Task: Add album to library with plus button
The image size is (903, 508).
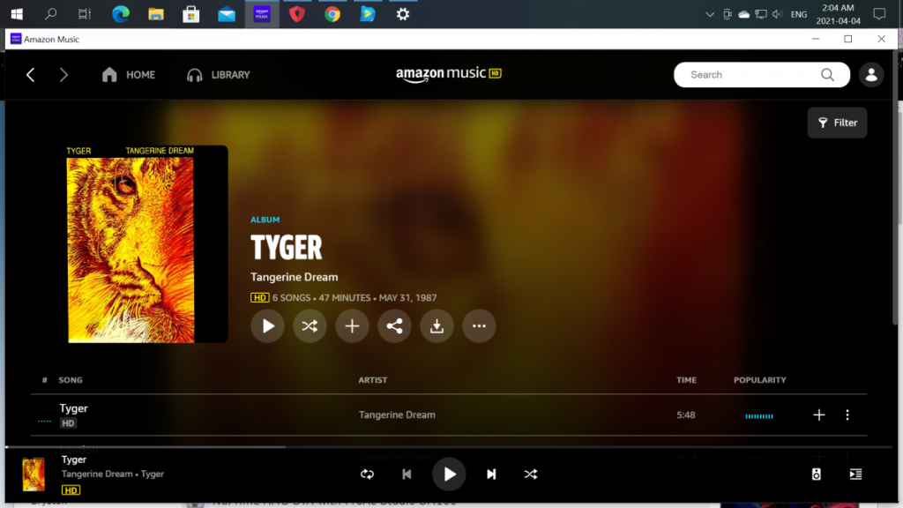Action: click(x=352, y=326)
